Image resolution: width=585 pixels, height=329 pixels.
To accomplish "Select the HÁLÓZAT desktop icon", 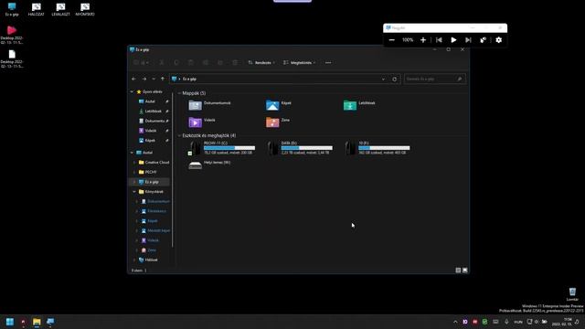I will click(x=37, y=10).
